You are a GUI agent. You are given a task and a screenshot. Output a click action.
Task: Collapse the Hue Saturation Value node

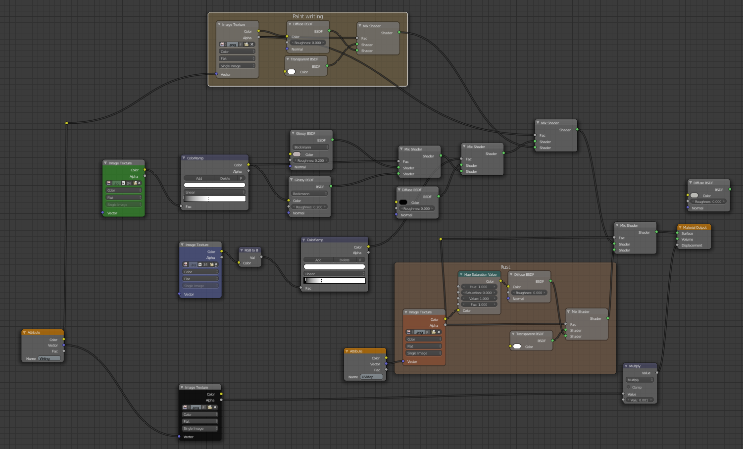[461, 274]
